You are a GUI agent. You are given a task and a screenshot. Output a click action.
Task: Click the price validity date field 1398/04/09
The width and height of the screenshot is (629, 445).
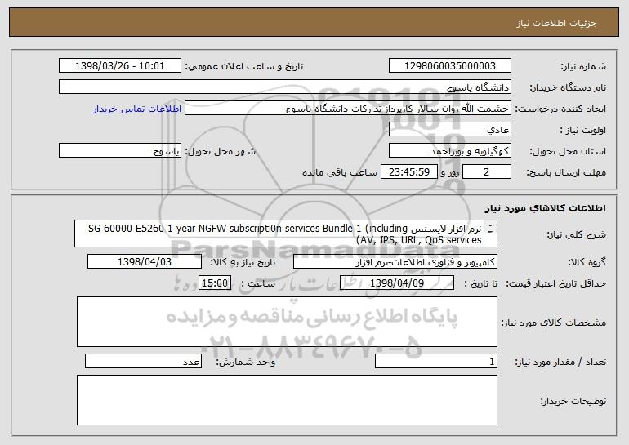coord(397,283)
